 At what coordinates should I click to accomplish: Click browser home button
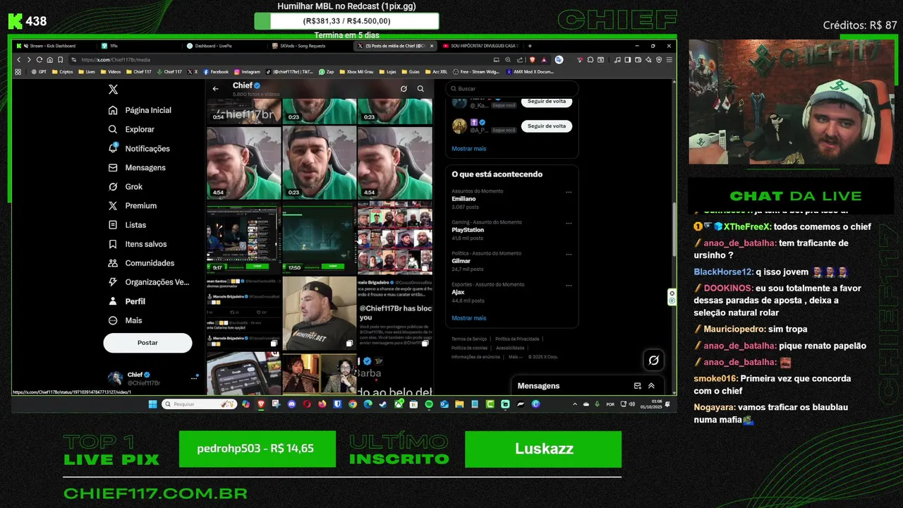pyautogui.click(x=50, y=60)
